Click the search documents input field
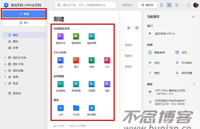The image size is (200, 129). click(x=85, y=5)
